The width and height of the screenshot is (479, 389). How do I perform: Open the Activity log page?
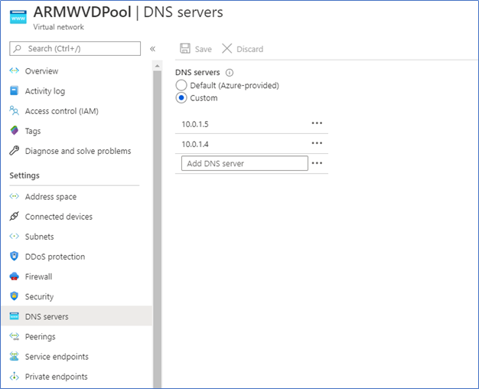(x=45, y=91)
